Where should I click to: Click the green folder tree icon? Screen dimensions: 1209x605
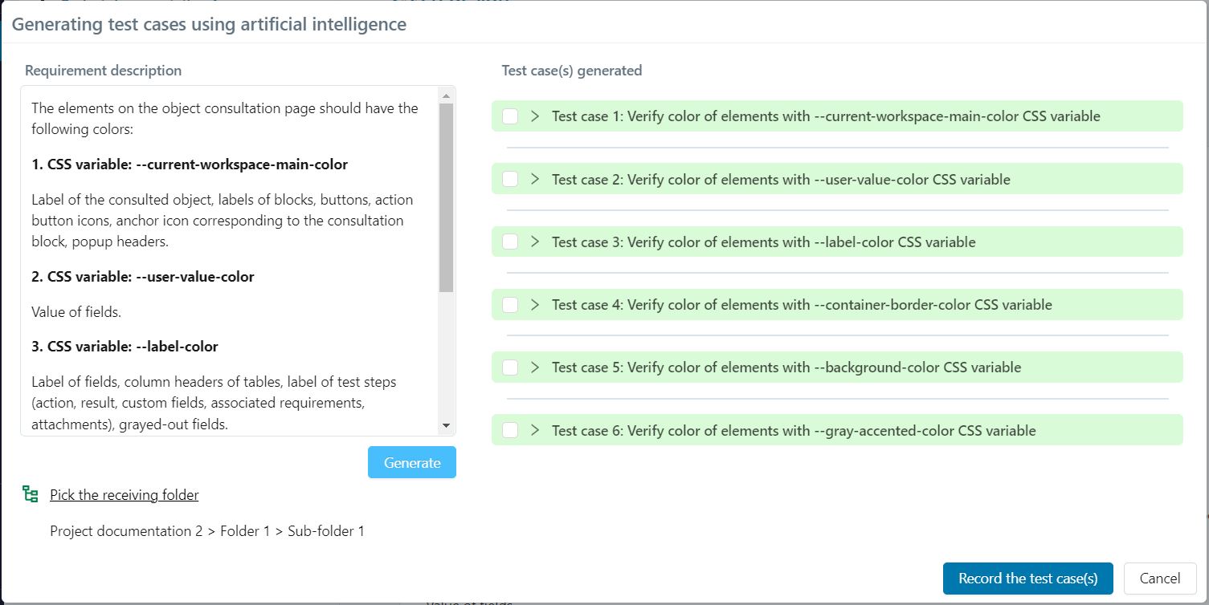pyautogui.click(x=30, y=494)
